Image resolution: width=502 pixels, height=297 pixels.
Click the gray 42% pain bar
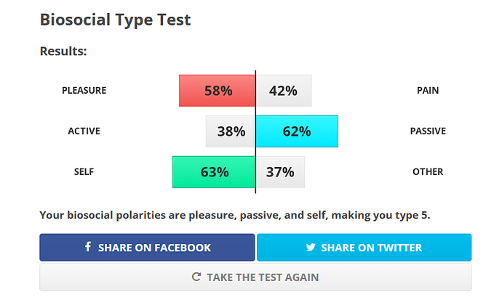click(284, 91)
